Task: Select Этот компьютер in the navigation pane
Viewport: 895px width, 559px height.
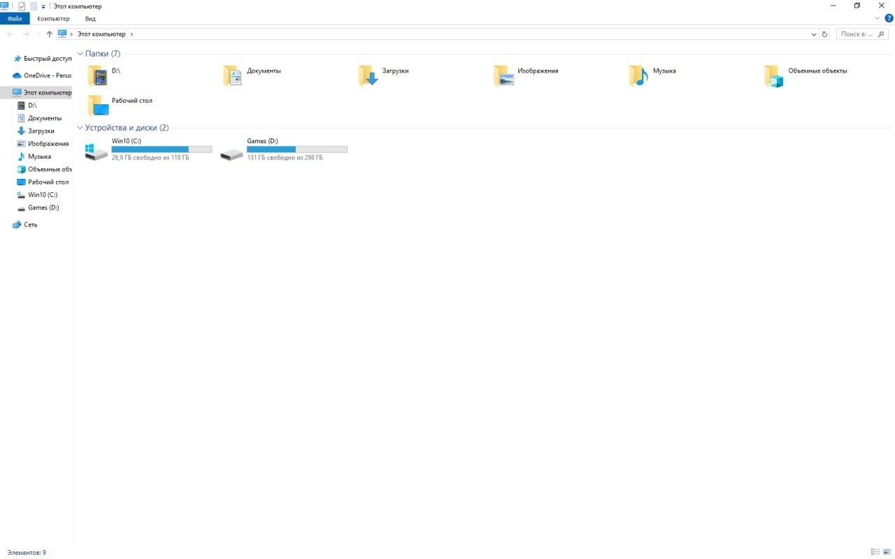Action: point(36,92)
